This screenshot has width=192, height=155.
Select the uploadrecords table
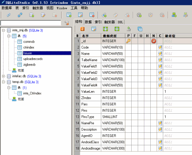[33, 59]
